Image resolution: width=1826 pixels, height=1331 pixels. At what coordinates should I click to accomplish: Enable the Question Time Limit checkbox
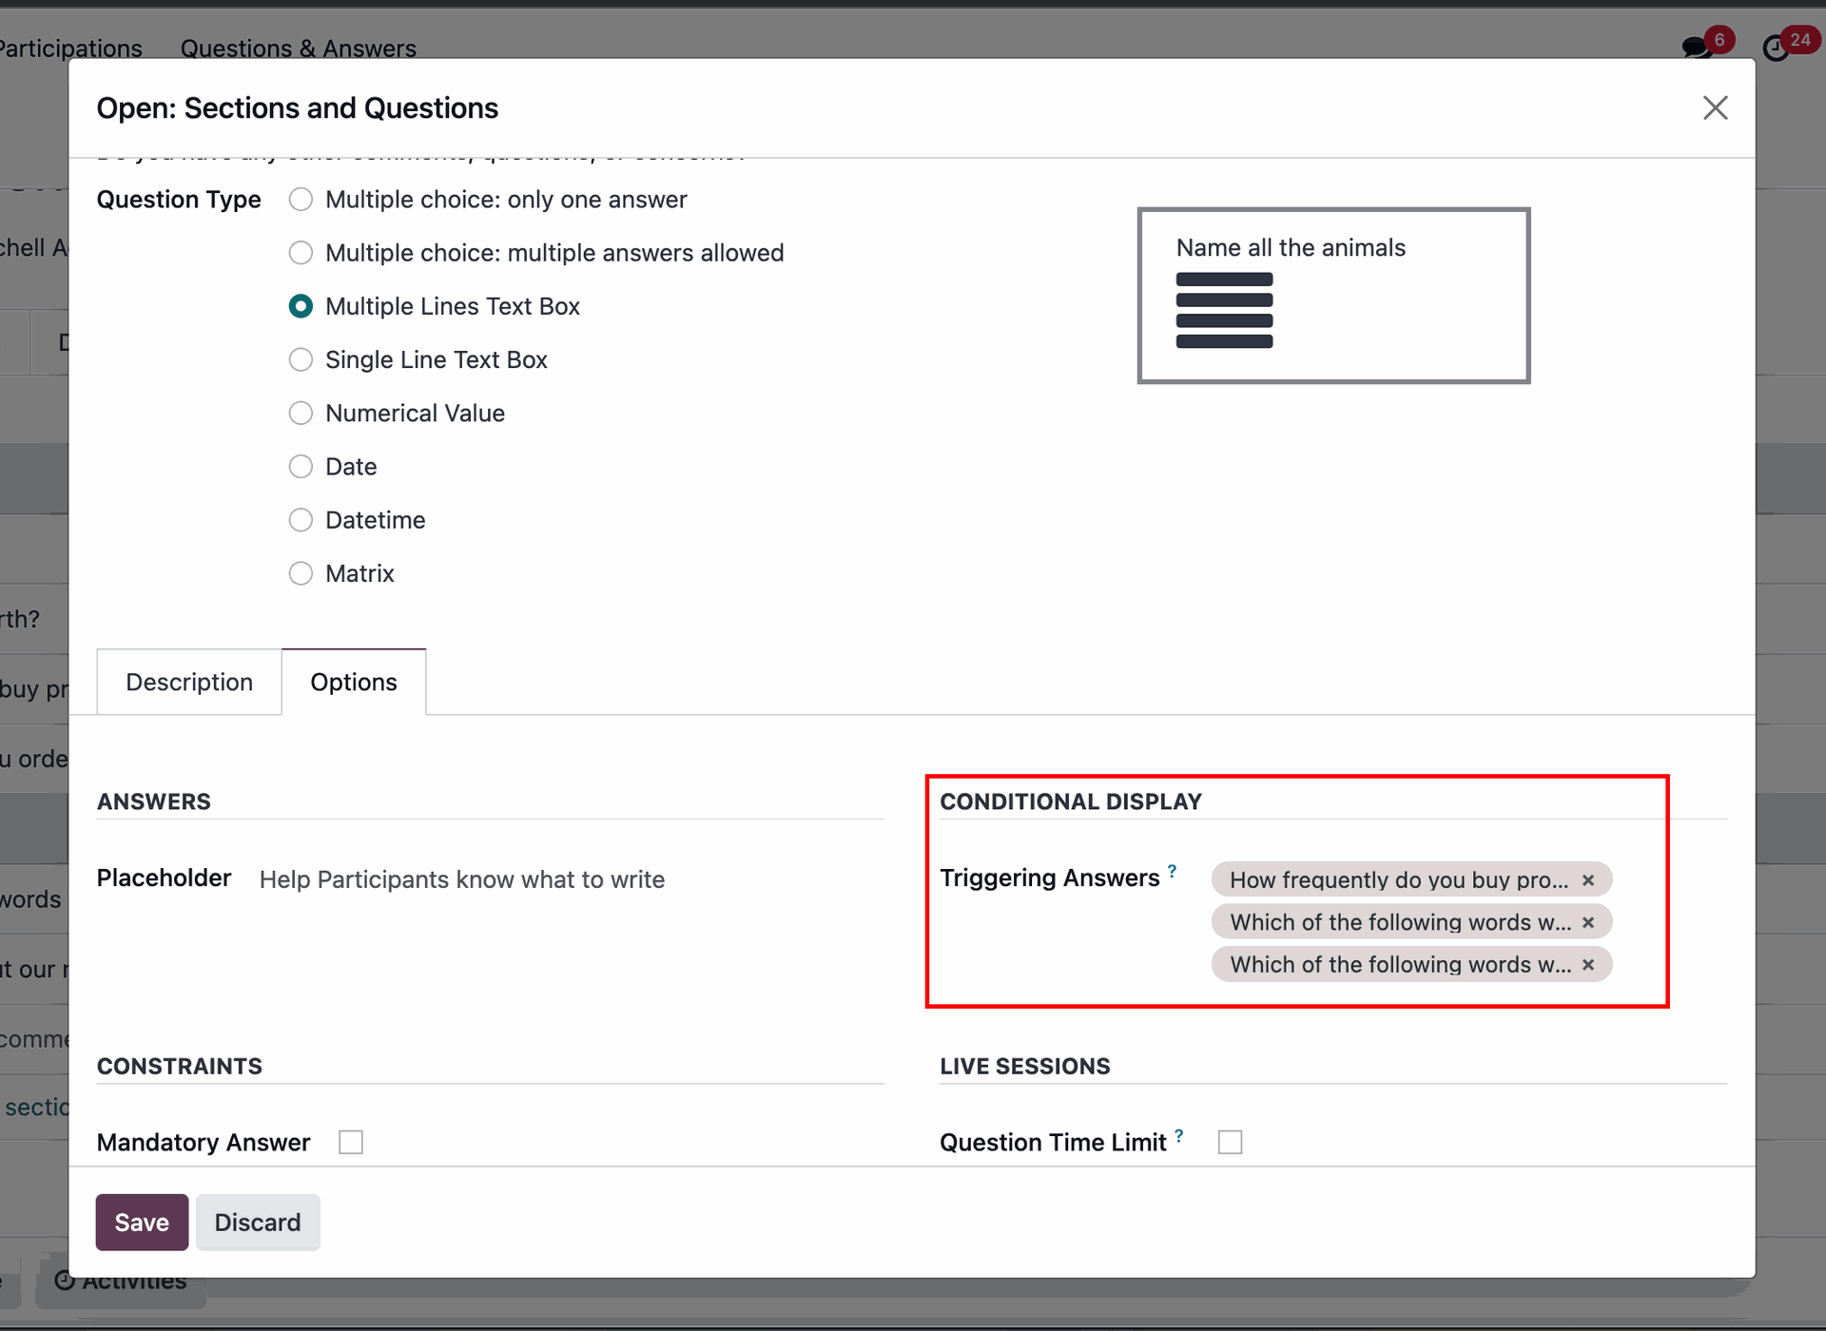1230,1142
